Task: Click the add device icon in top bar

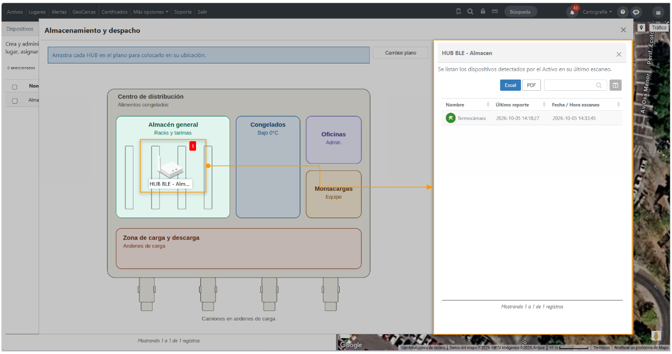Action: pos(458,12)
